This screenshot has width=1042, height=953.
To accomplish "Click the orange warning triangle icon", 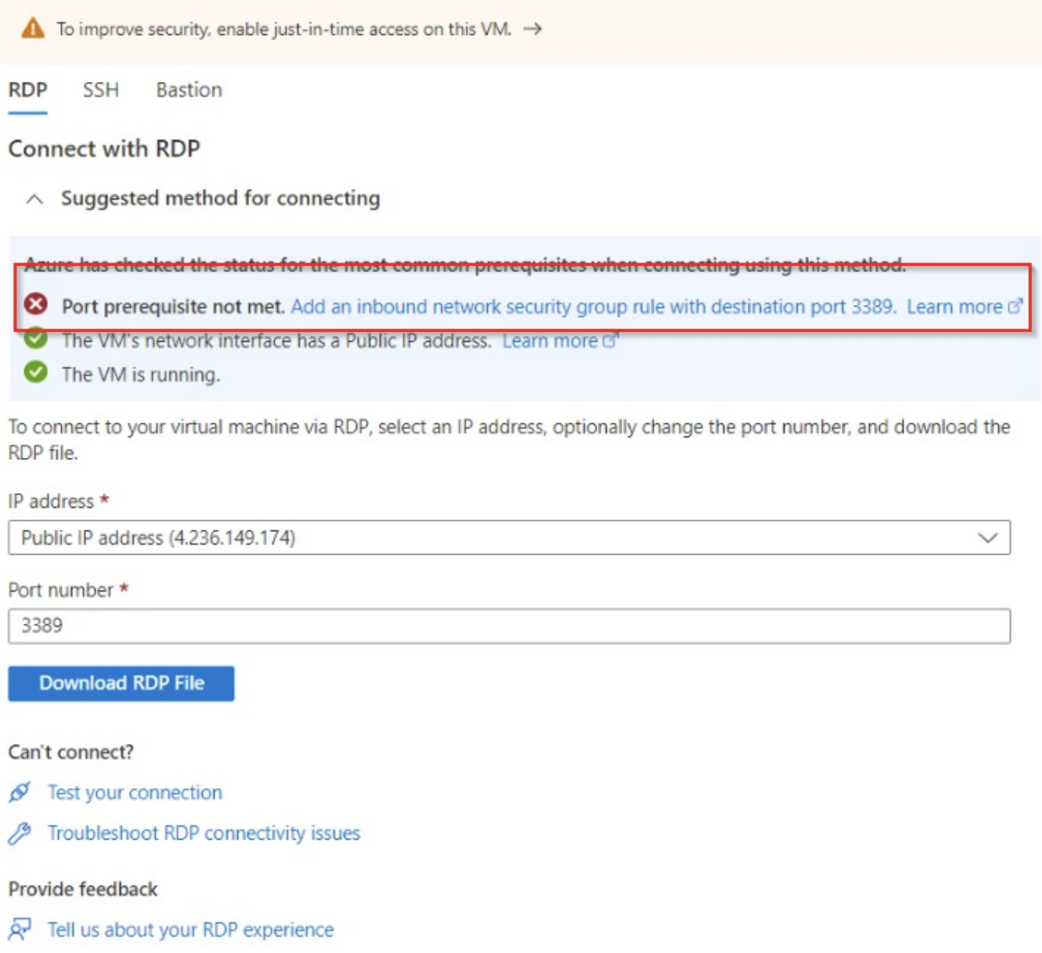I will click(33, 29).
